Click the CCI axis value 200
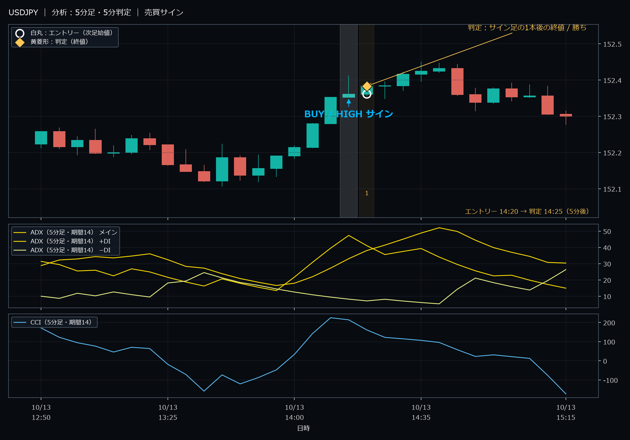Image resolution: width=630 pixels, height=440 pixels. click(609, 323)
